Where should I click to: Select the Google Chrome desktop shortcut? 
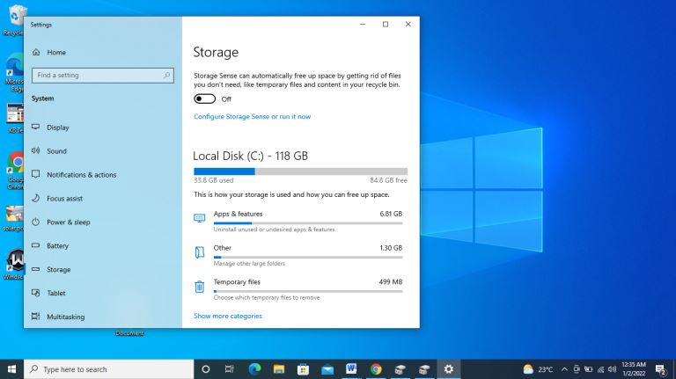15,170
